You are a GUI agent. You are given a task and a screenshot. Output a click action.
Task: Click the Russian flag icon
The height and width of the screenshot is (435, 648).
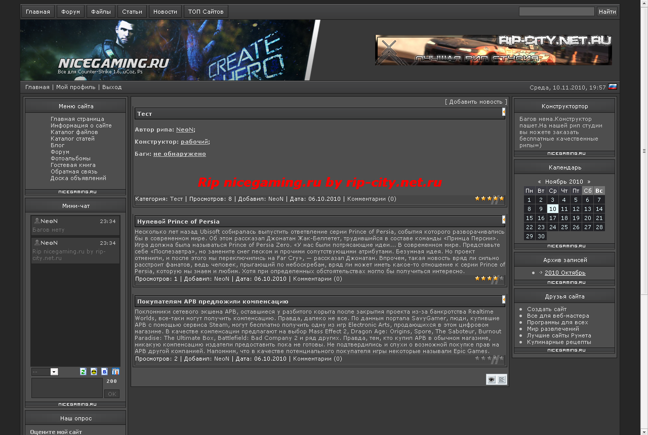pyautogui.click(x=613, y=86)
